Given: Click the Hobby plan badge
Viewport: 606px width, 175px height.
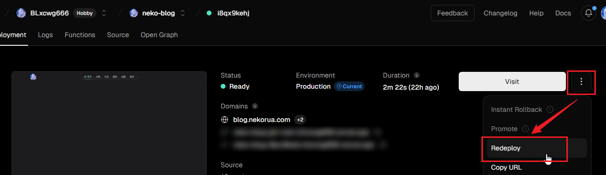Looking at the screenshot, I should 85,13.
